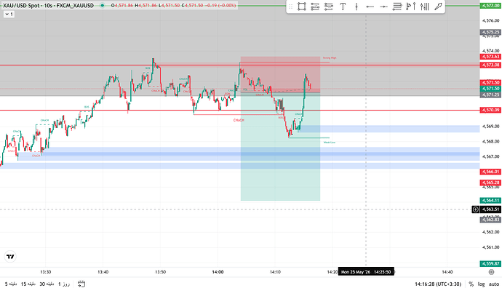Click the 4,566.01 red price label
This screenshot has width=502, height=288.
(x=490, y=172)
